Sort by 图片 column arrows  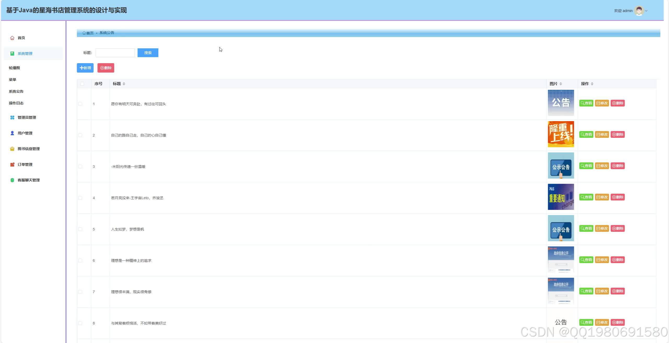coord(561,84)
